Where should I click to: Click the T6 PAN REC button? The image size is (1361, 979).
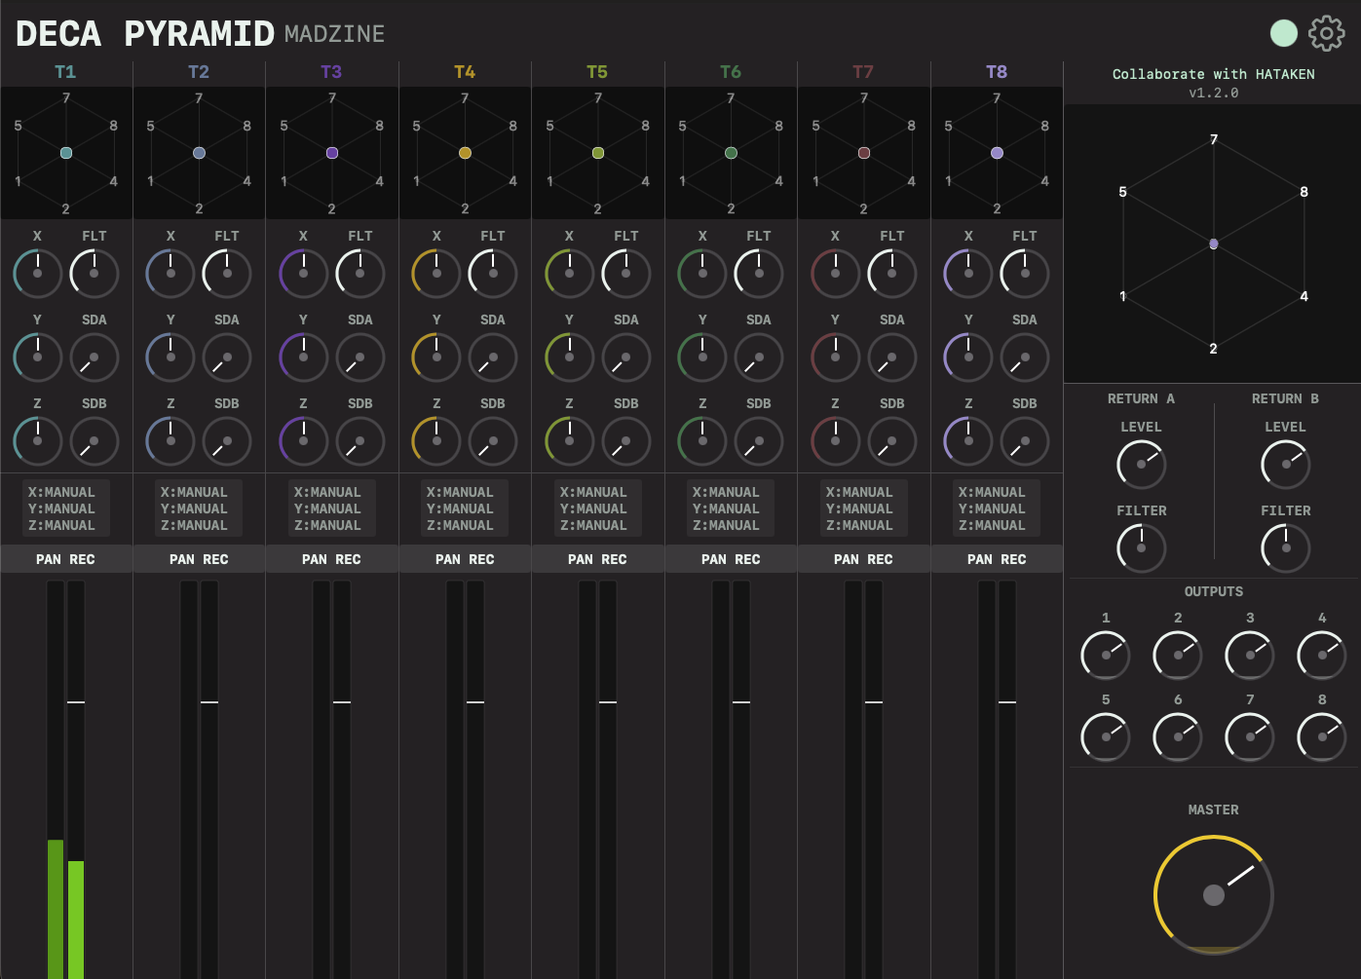(x=731, y=559)
